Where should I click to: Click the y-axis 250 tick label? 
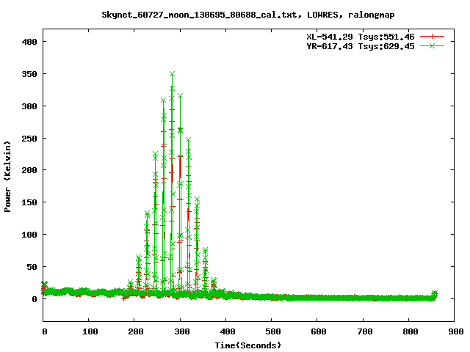(x=29, y=139)
